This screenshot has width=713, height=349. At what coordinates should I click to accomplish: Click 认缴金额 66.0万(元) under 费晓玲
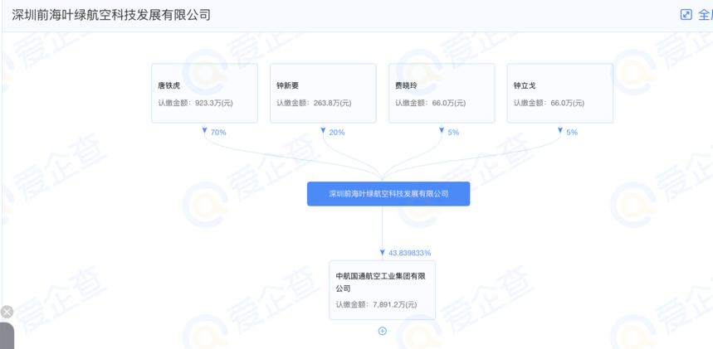tap(431, 103)
